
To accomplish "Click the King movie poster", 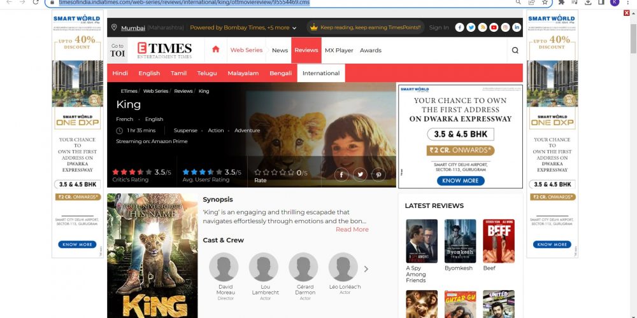I will click(152, 256).
